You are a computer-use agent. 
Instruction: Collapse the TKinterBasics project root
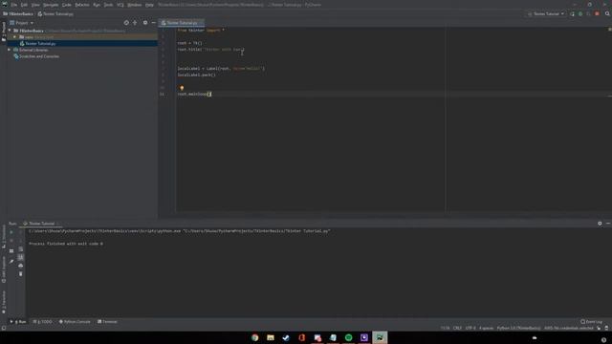10,31
